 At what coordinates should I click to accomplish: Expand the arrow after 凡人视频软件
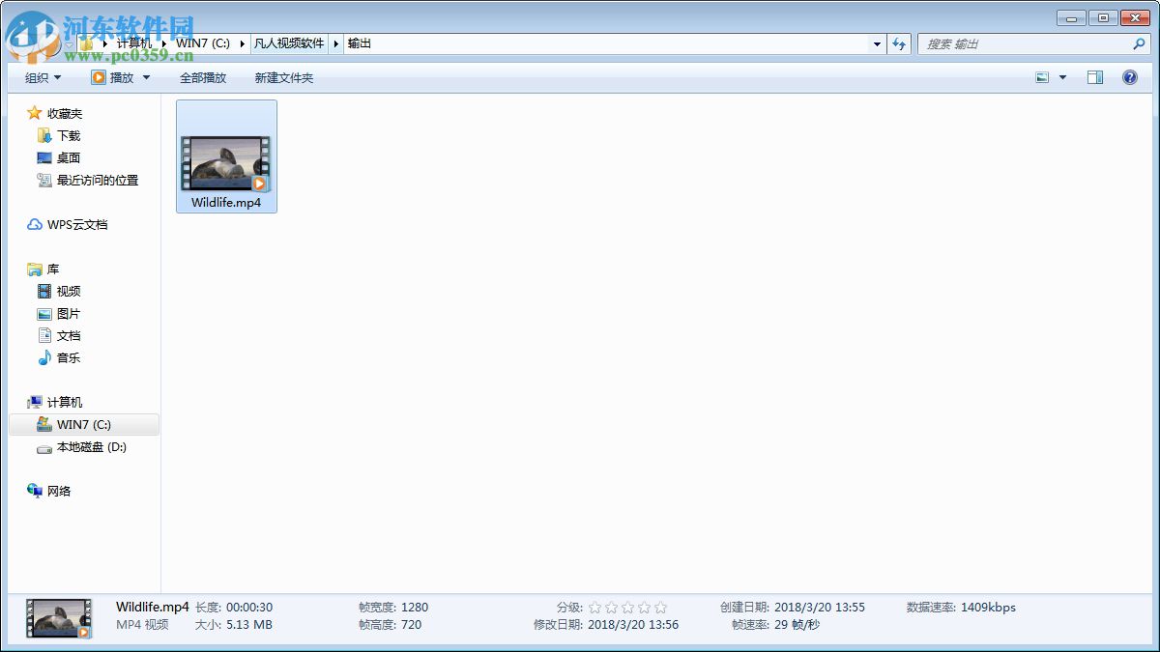point(336,43)
